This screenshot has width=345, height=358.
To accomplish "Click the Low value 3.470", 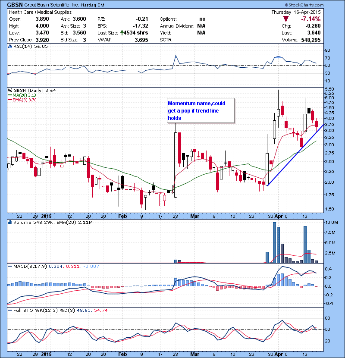I will (x=42, y=33).
